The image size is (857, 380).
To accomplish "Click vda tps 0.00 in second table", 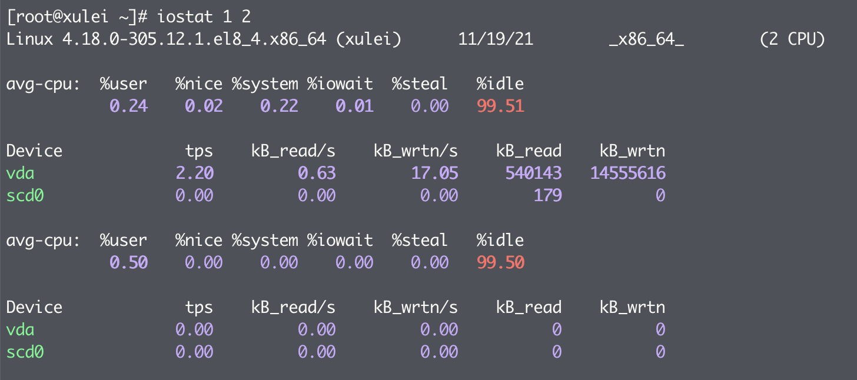I will tap(194, 330).
